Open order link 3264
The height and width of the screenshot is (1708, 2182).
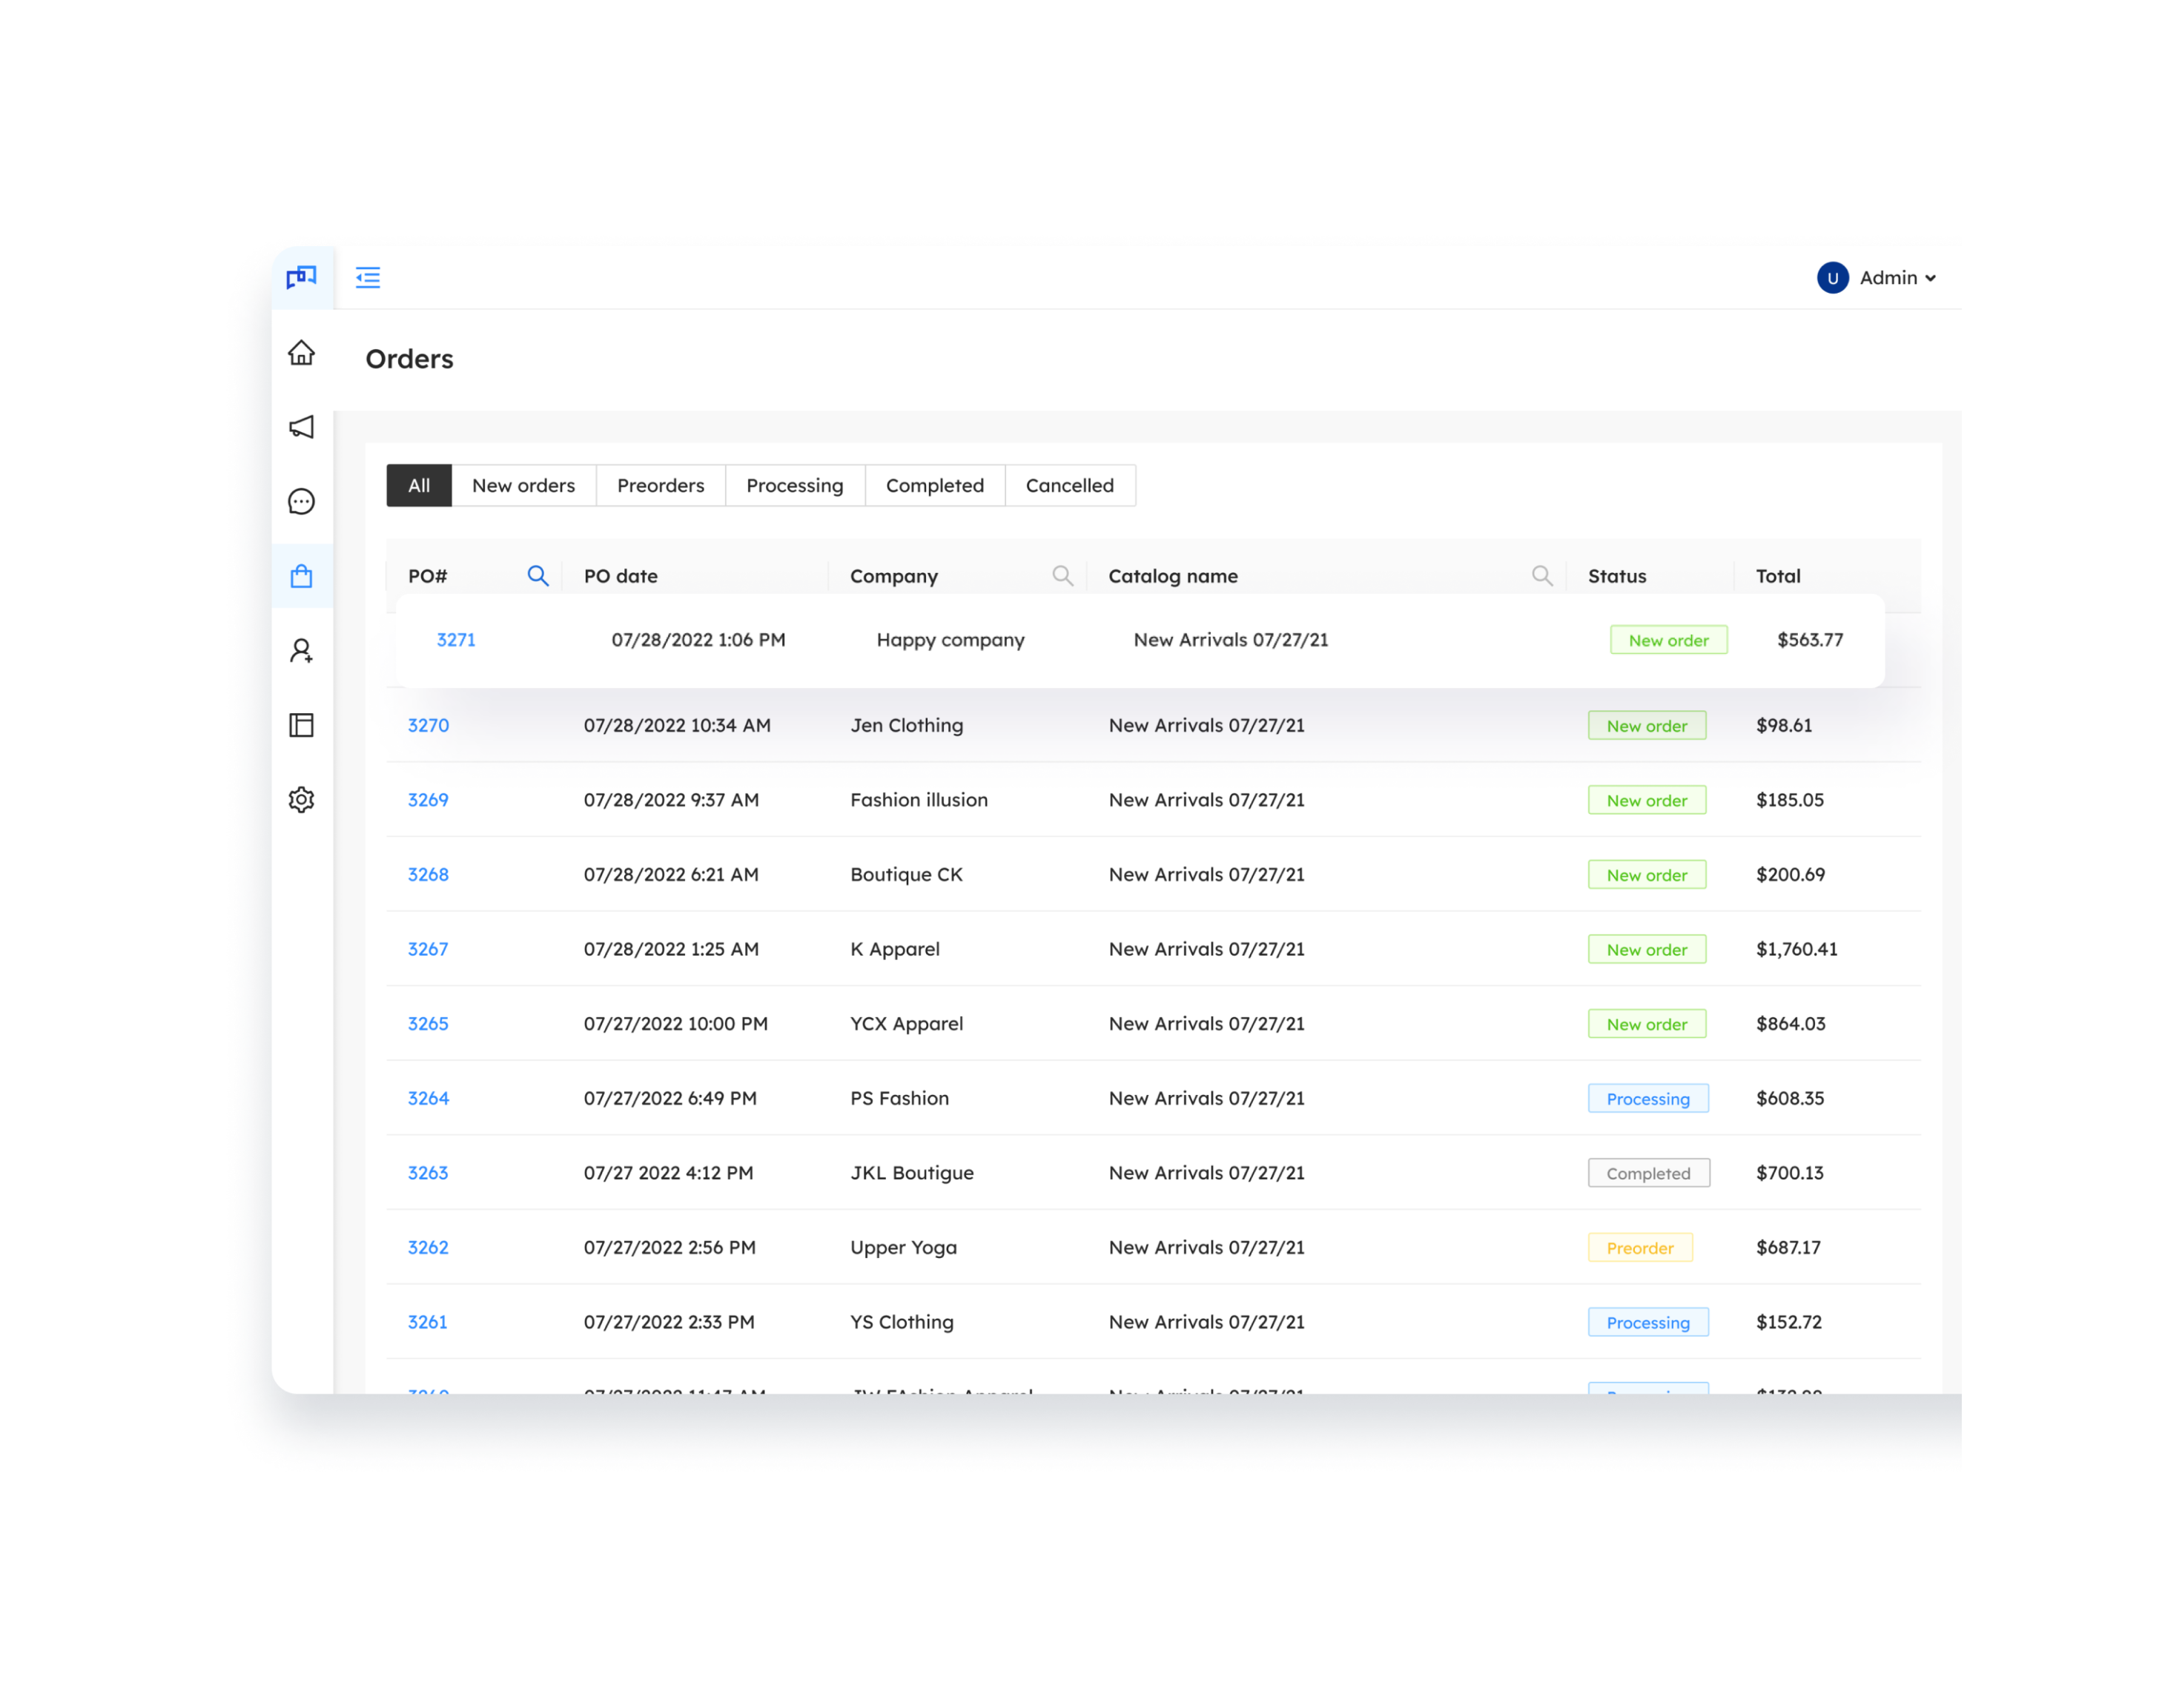tap(428, 1098)
